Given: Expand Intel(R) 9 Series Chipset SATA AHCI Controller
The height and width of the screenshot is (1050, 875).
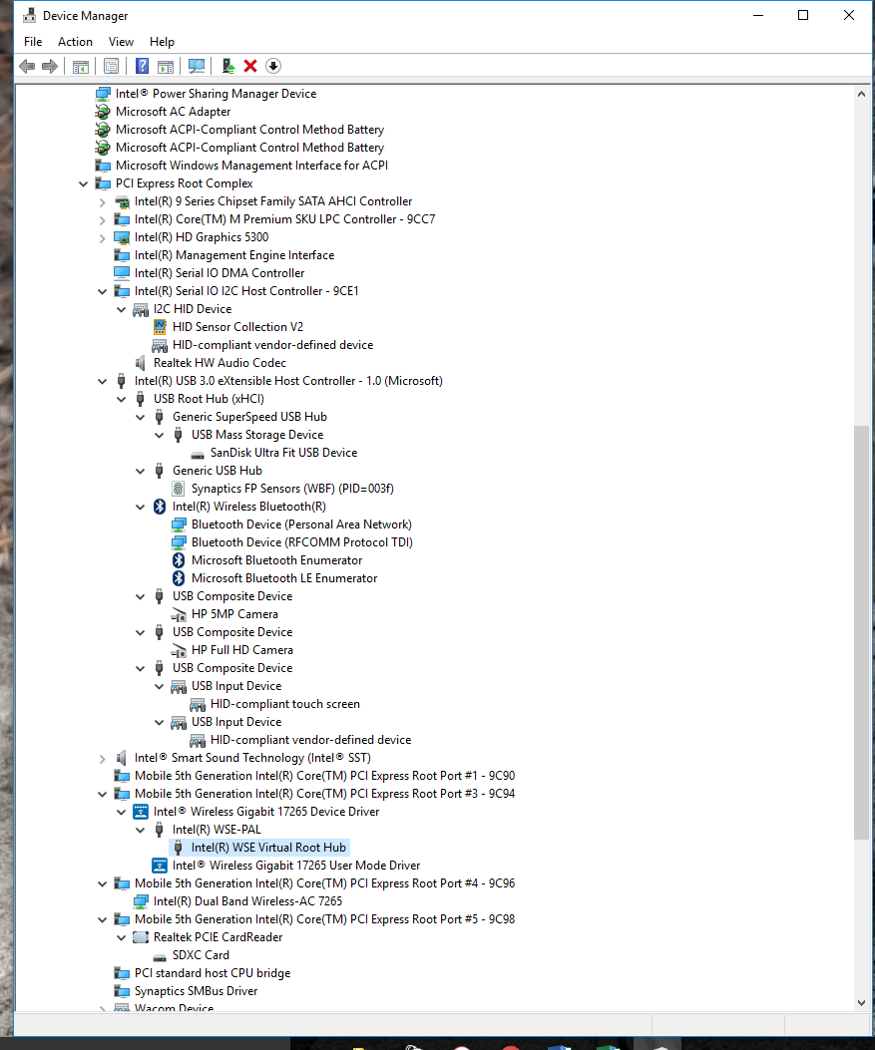Looking at the screenshot, I should click(x=102, y=202).
